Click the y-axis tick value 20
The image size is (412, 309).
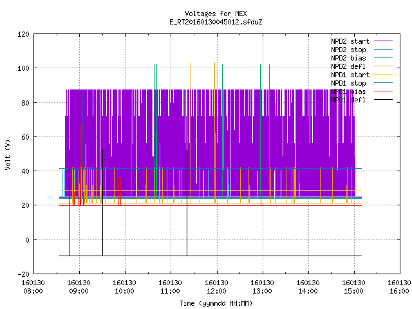tap(25, 205)
